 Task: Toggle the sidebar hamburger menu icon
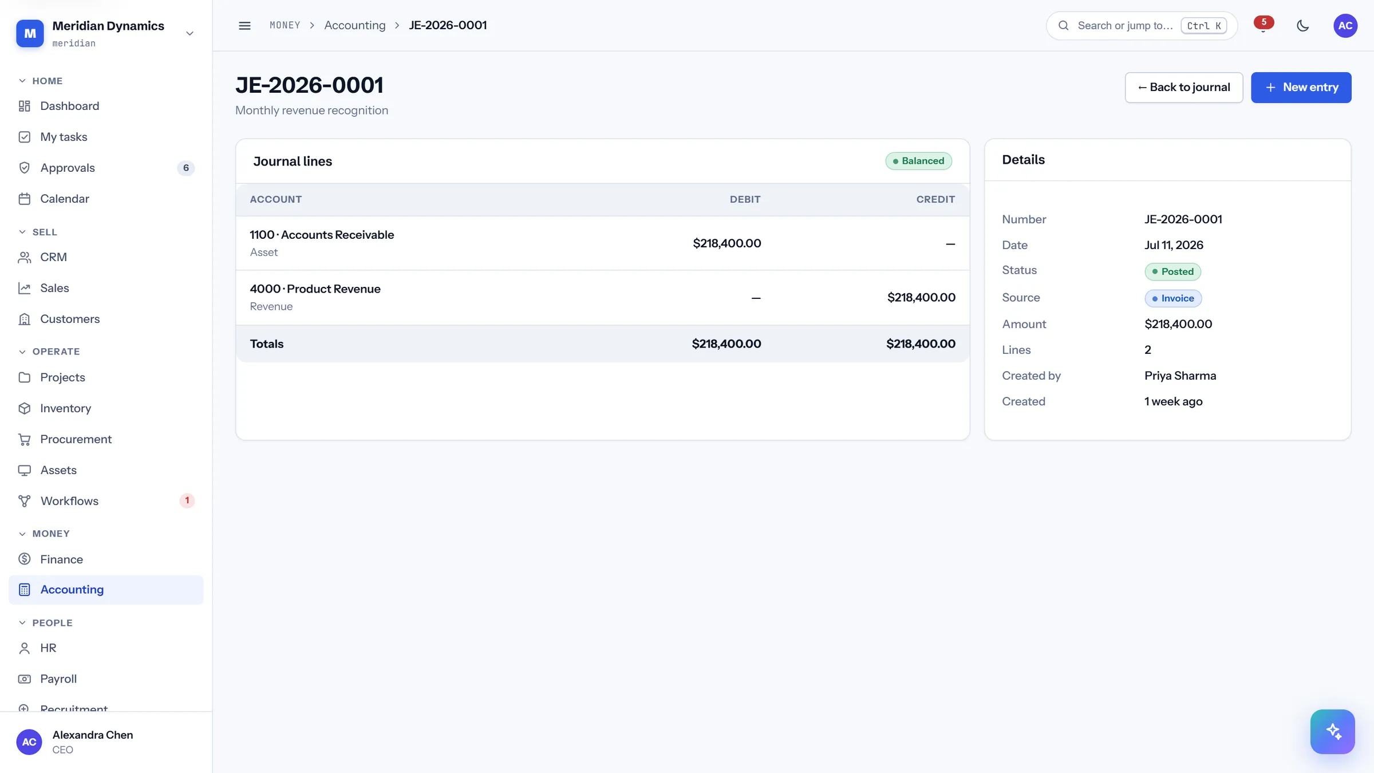(244, 26)
